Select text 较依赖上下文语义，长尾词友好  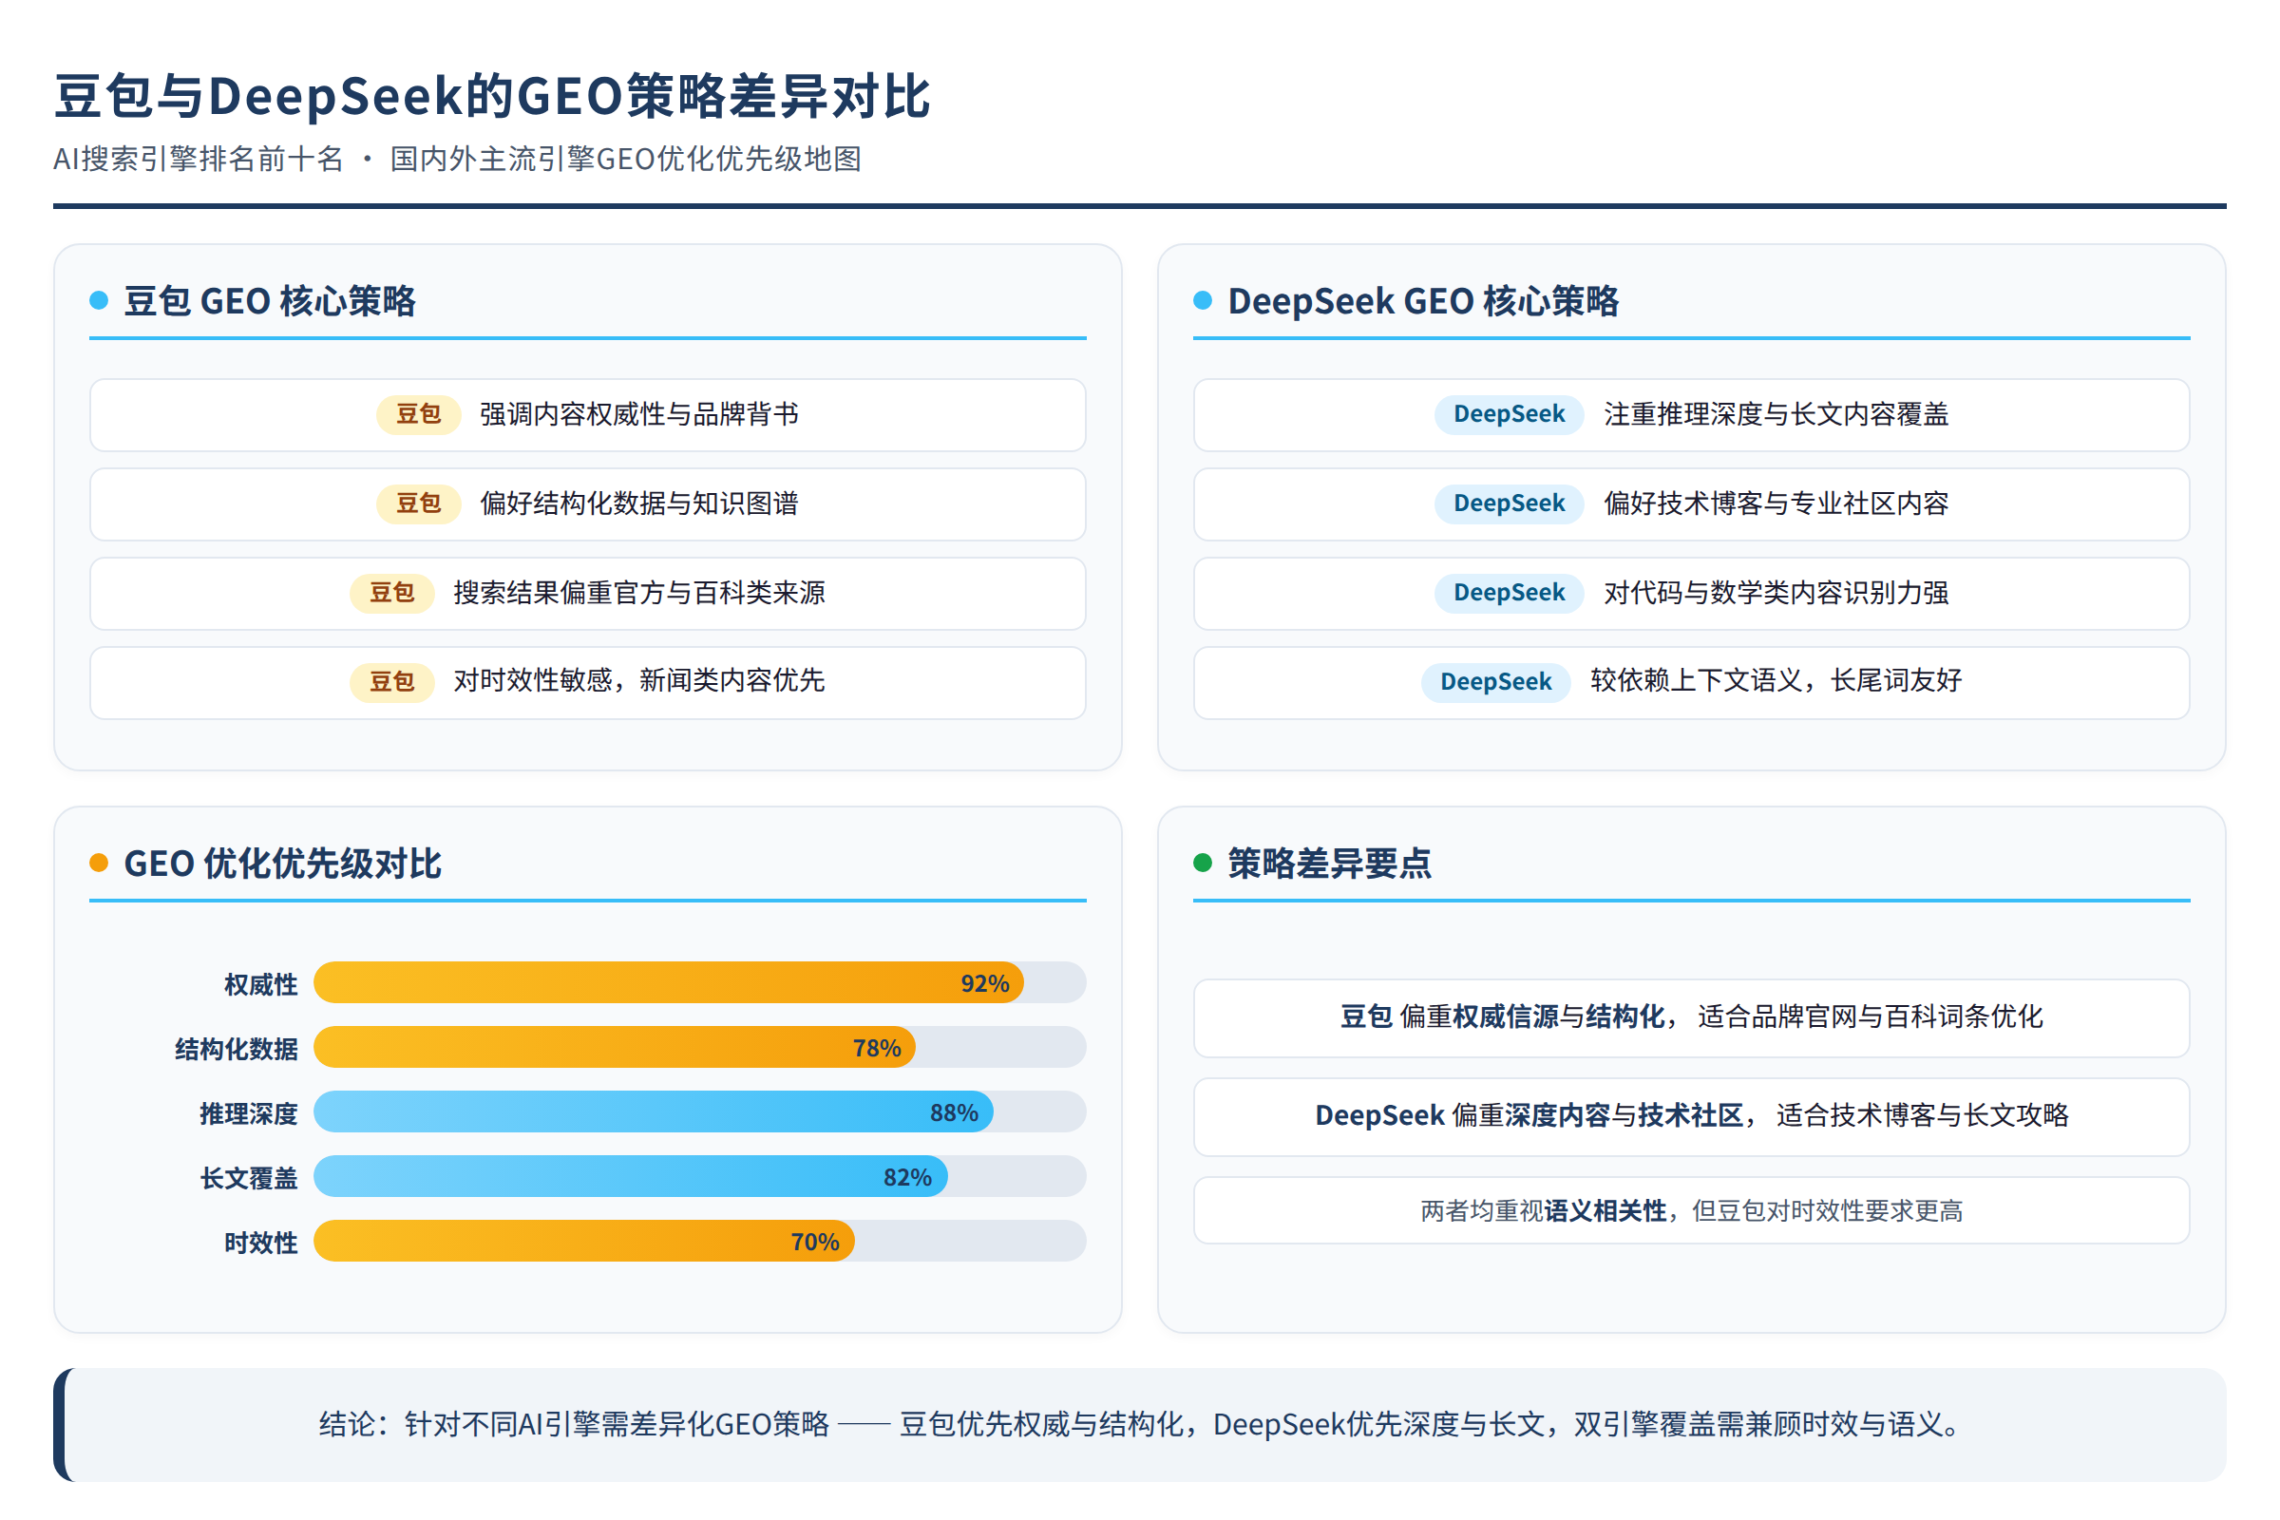pos(1776,681)
